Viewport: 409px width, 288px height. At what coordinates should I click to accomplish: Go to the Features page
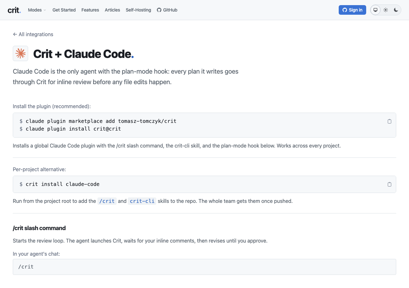[90, 10]
